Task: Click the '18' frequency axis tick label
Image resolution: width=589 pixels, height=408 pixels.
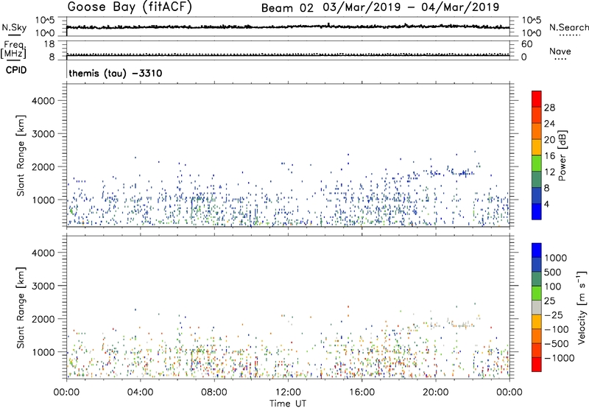Action: [x=49, y=44]
